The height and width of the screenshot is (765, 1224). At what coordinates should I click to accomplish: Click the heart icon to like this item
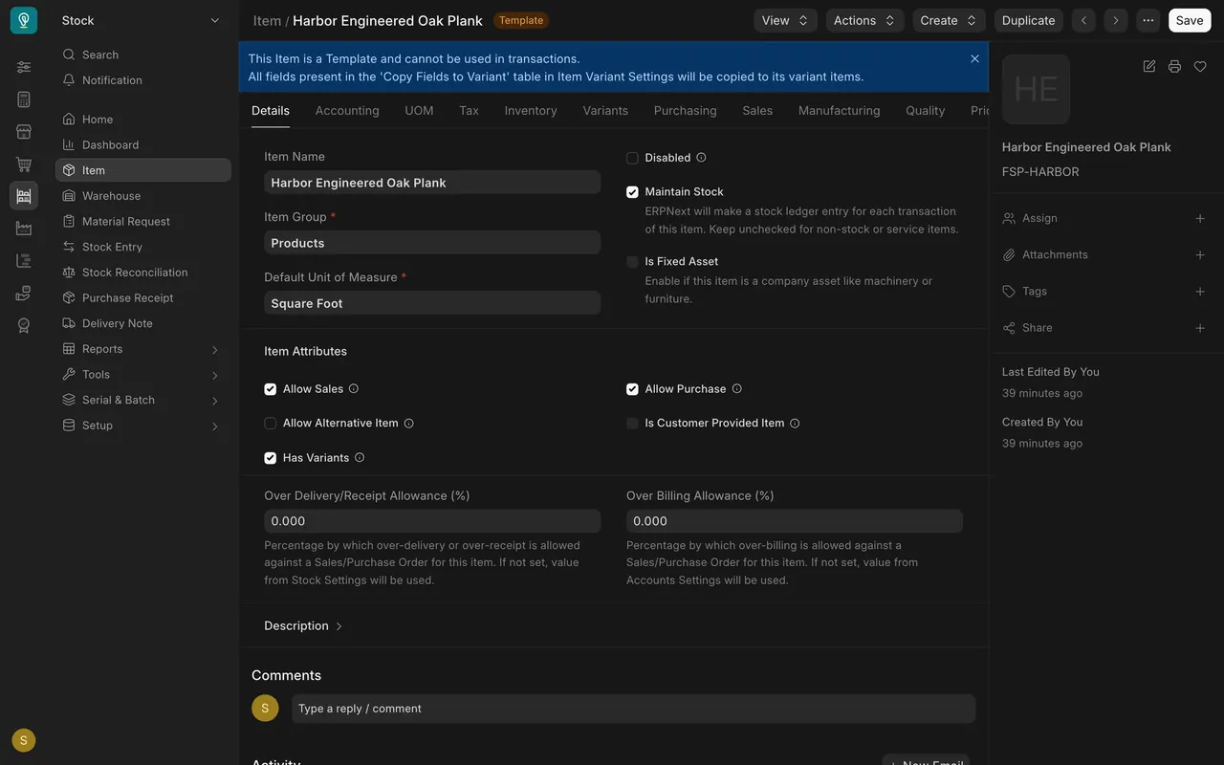coord(1200,66)
